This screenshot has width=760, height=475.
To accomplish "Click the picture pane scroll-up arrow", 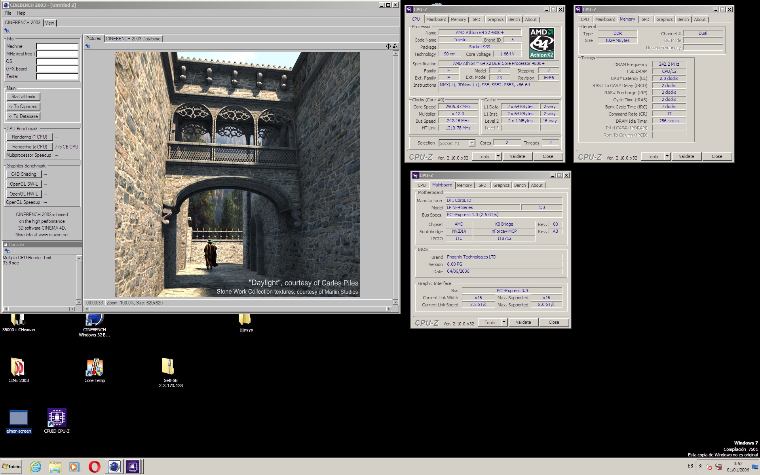I will click(395, 53).
